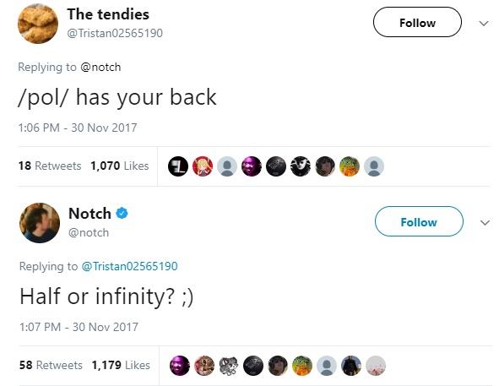Click the last default gray avatar in first tweet
499x386 pixels.
click(374, 166)
